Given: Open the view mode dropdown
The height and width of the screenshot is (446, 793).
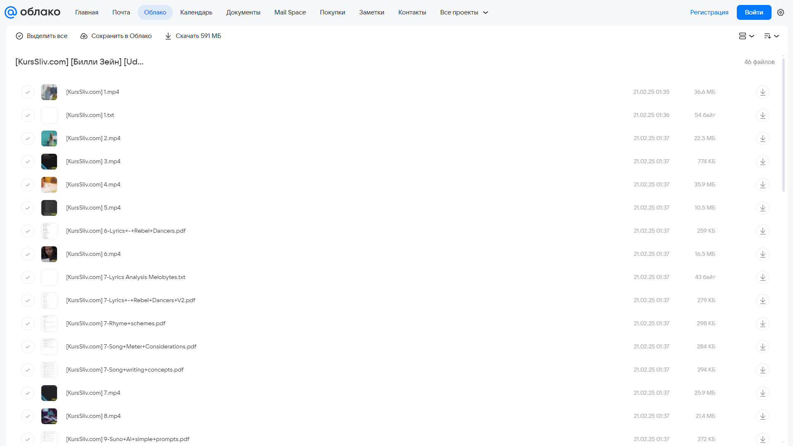Looking at the screenshot, I should (x=747, y=36).
